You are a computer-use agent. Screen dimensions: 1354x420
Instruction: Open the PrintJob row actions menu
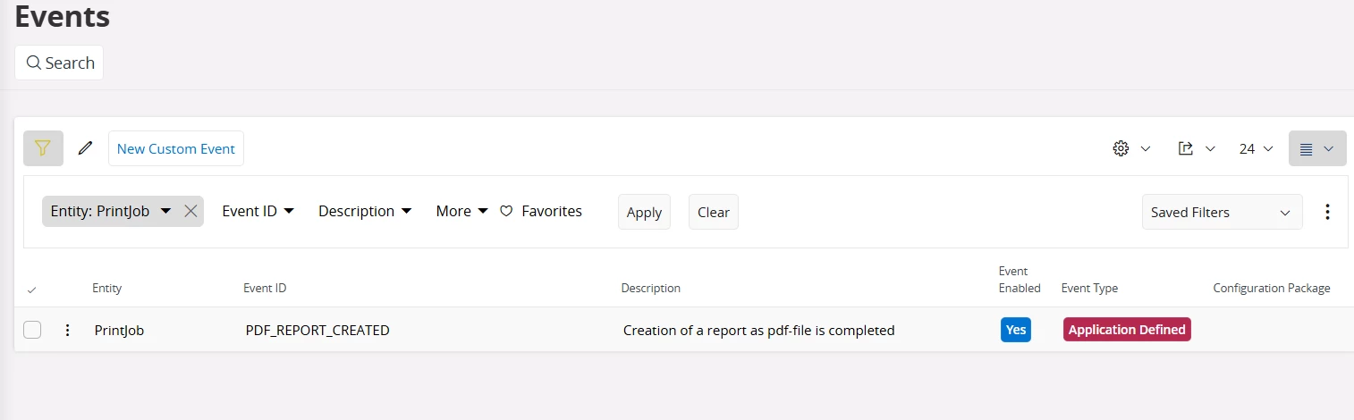tap(67, 330)
